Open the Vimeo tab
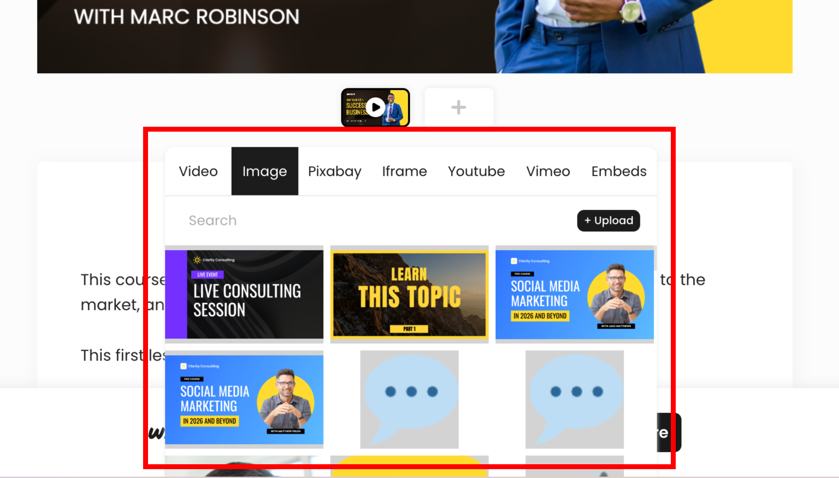Screen dimensions: 839x478 click(548, 171)
